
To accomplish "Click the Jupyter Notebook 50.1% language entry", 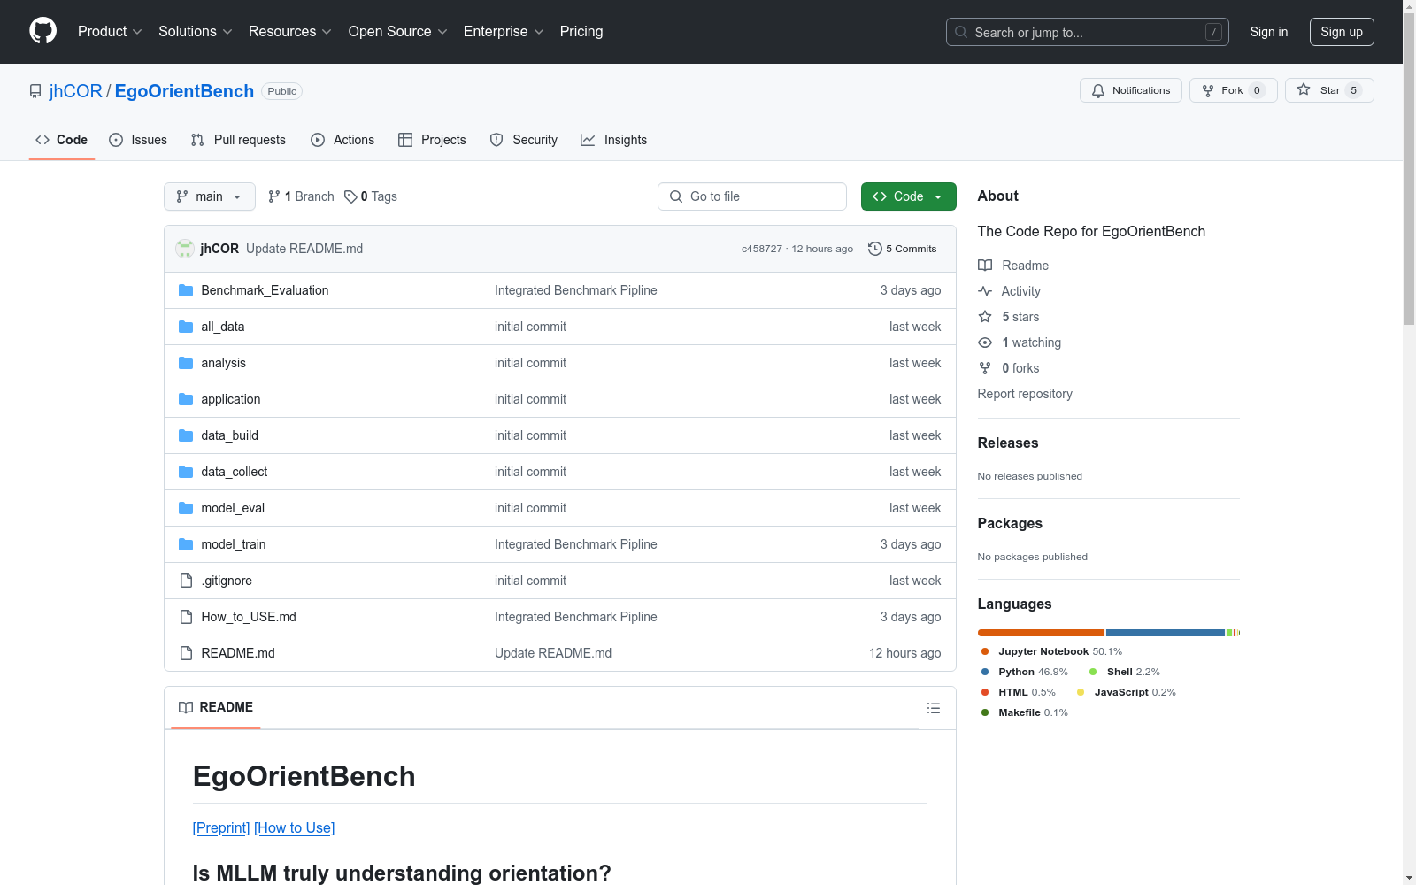I will [1051, 651].
